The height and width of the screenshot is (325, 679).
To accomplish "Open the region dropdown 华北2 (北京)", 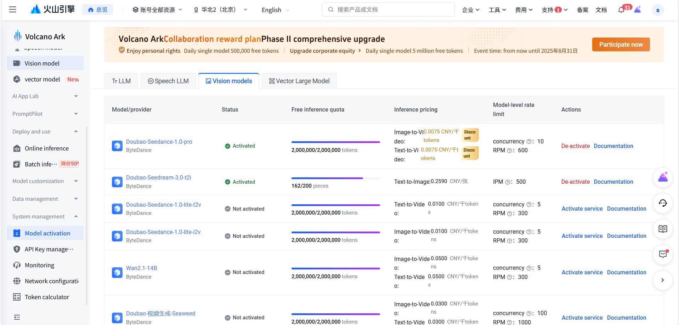I will [x=220, y=10].
